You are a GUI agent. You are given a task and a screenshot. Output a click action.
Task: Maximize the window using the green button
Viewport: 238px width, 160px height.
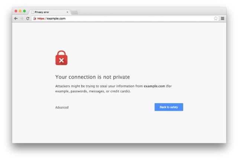pos(25,11)
